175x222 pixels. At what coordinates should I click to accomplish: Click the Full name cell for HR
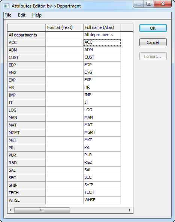click(102, 88)
